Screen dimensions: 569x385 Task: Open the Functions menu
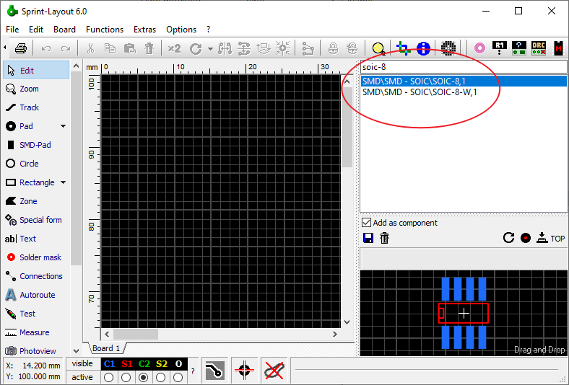(105, 30)
